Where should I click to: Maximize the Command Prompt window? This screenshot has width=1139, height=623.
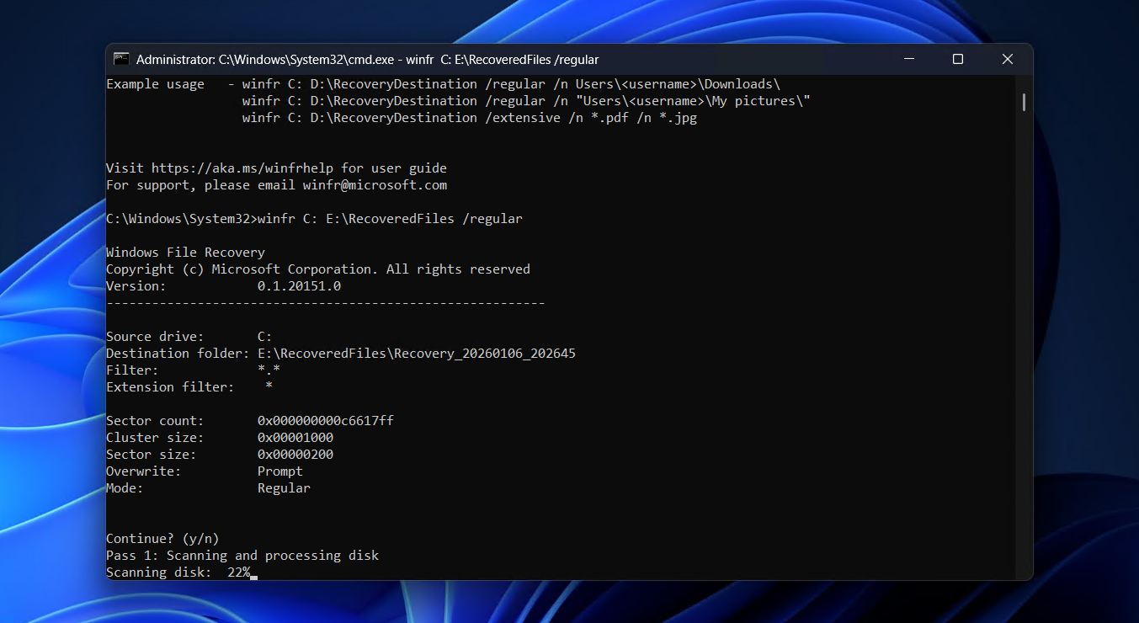click(x=957, y=59)
